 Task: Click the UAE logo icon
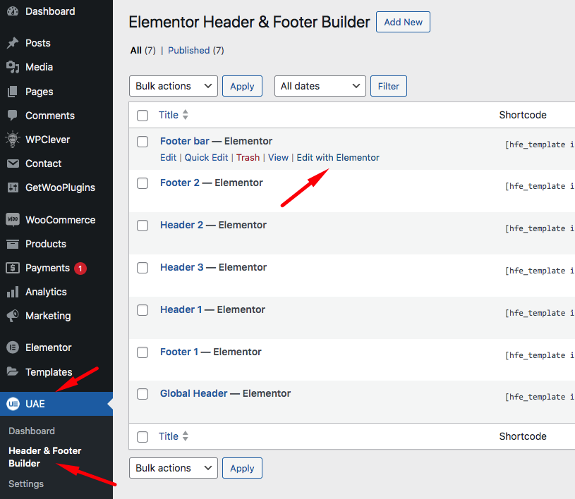tap(13, 404)
